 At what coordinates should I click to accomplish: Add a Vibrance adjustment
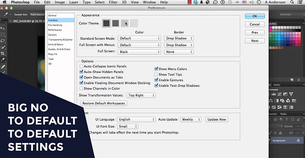click(291, 94)
